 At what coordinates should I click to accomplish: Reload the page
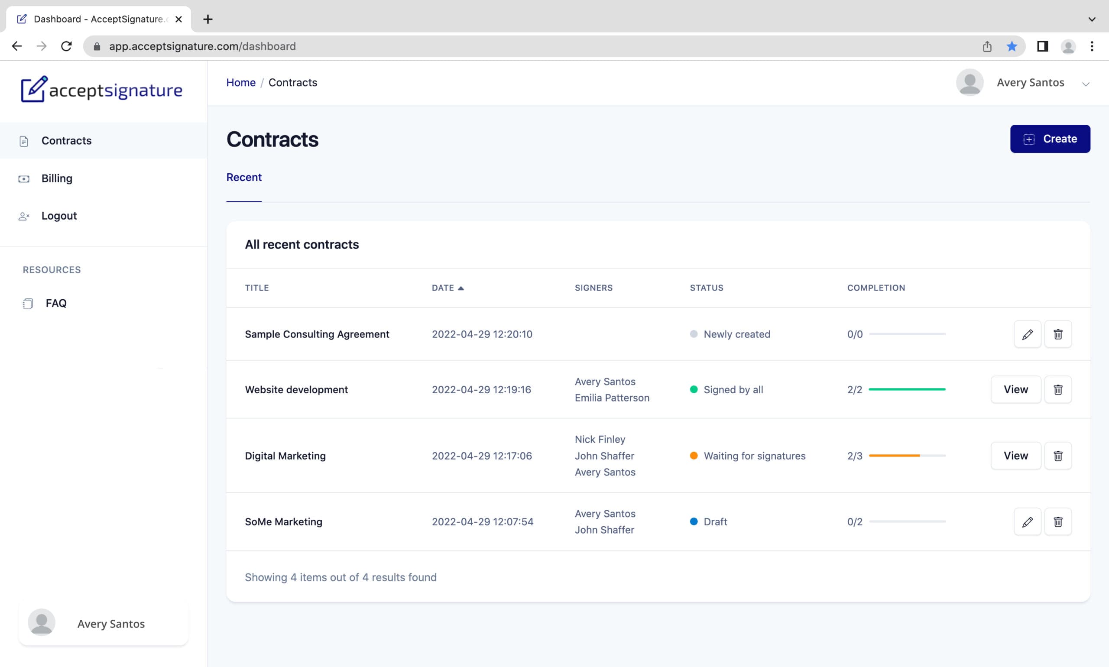67,46
